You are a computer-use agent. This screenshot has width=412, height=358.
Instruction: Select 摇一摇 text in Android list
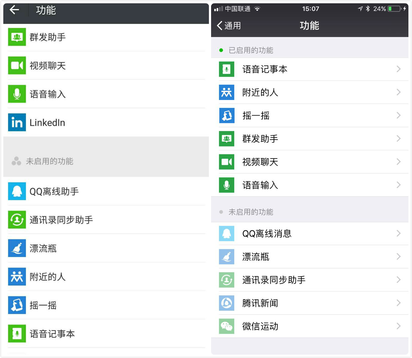pos(43,305)
